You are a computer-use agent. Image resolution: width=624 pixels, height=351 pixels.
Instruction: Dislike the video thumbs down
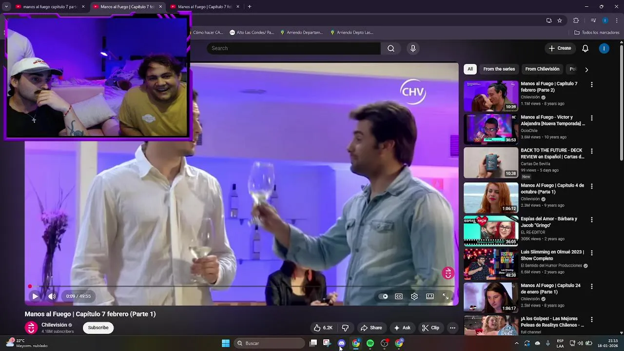tap(345, 328)
